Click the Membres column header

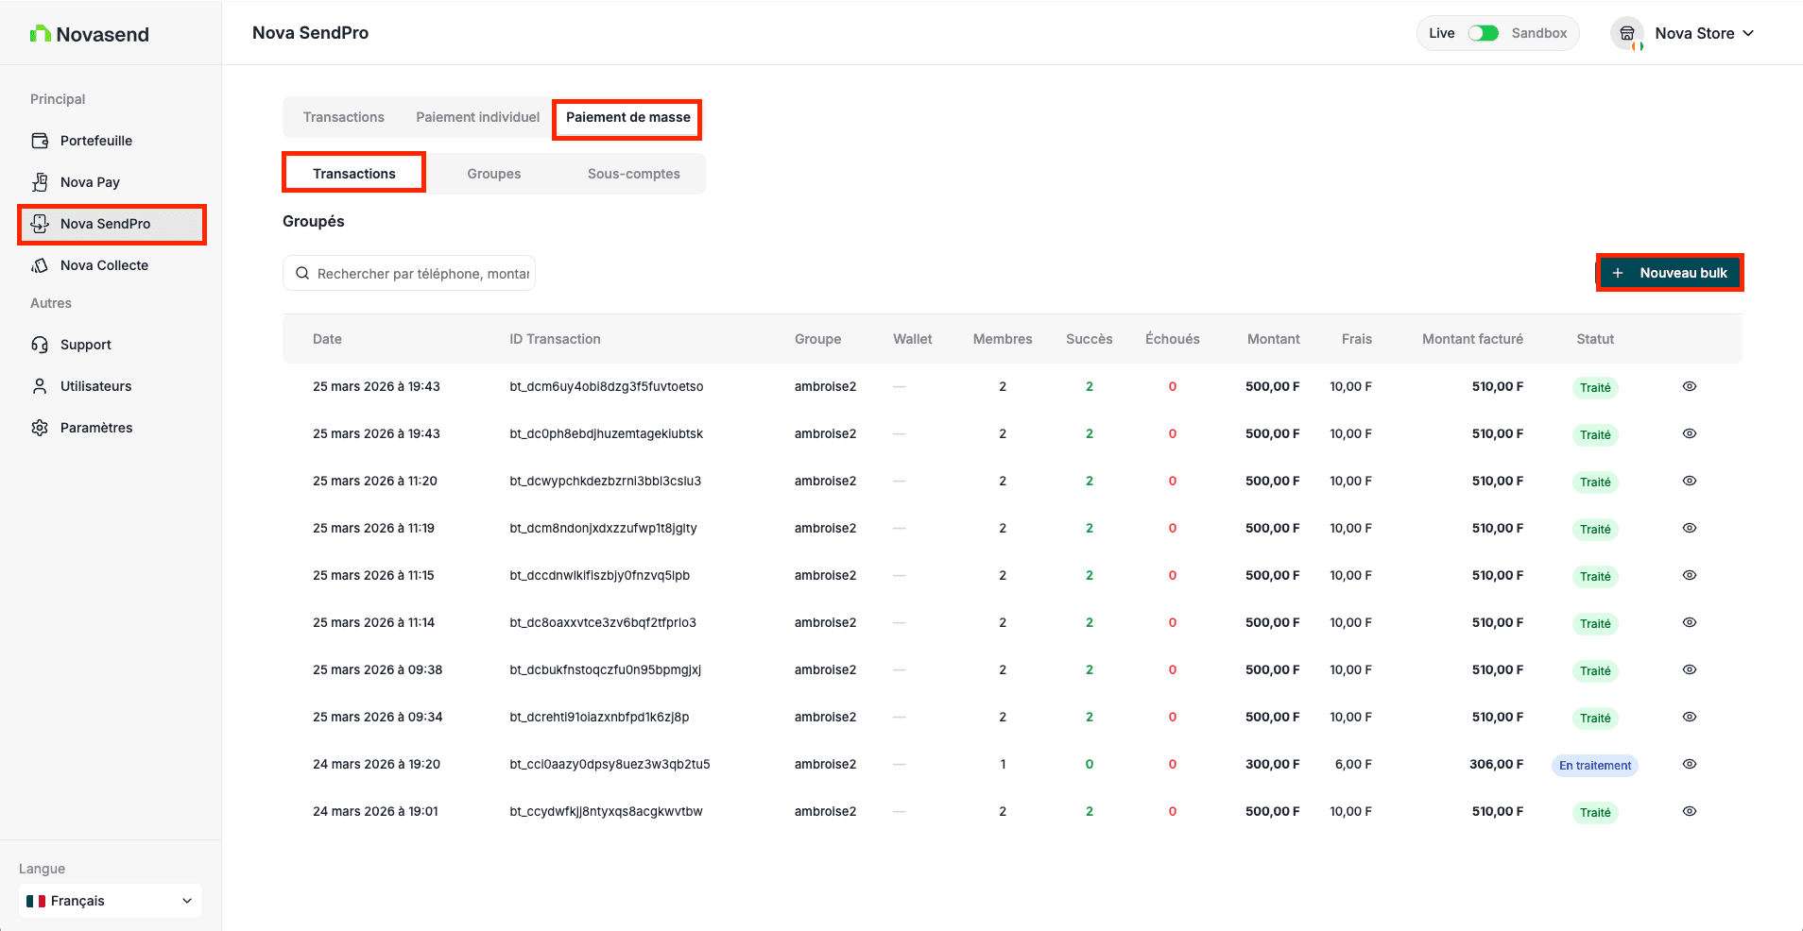coord(1003,339)
